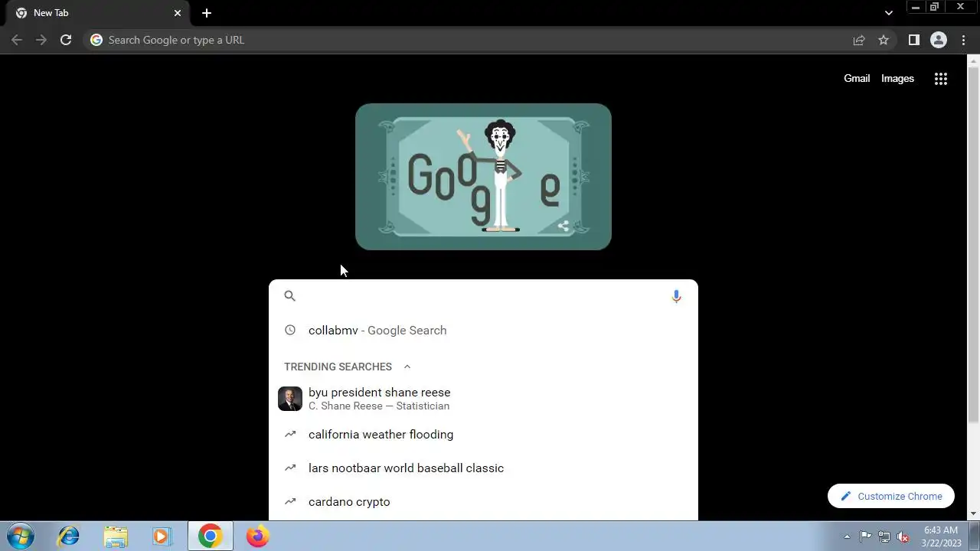Open the Chrome profile avatar menu
This screenshot has width=980, height=551.
(x=939, y=40)
